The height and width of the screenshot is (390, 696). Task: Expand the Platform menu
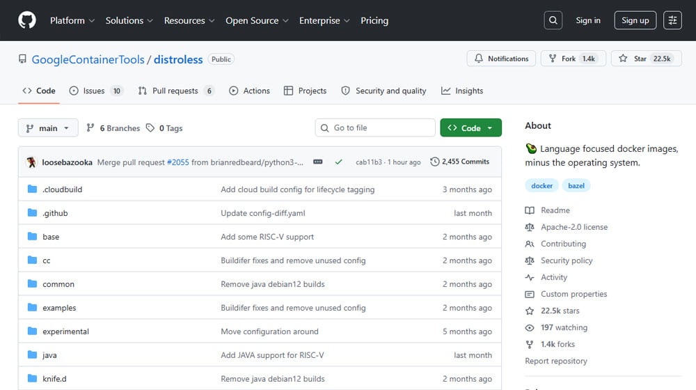point(72,21)
